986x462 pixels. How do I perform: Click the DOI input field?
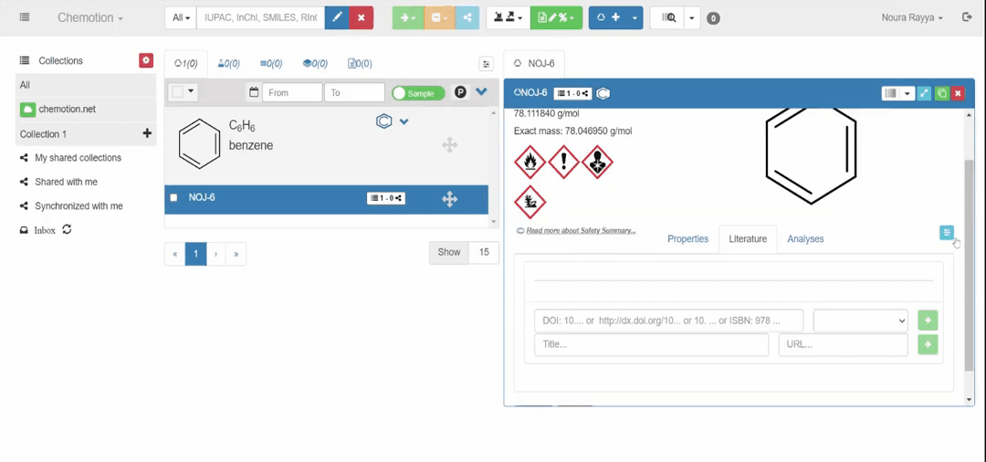click(668, 320)
